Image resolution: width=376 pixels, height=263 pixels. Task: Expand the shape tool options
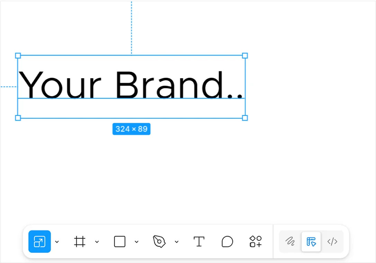(136, 242)
